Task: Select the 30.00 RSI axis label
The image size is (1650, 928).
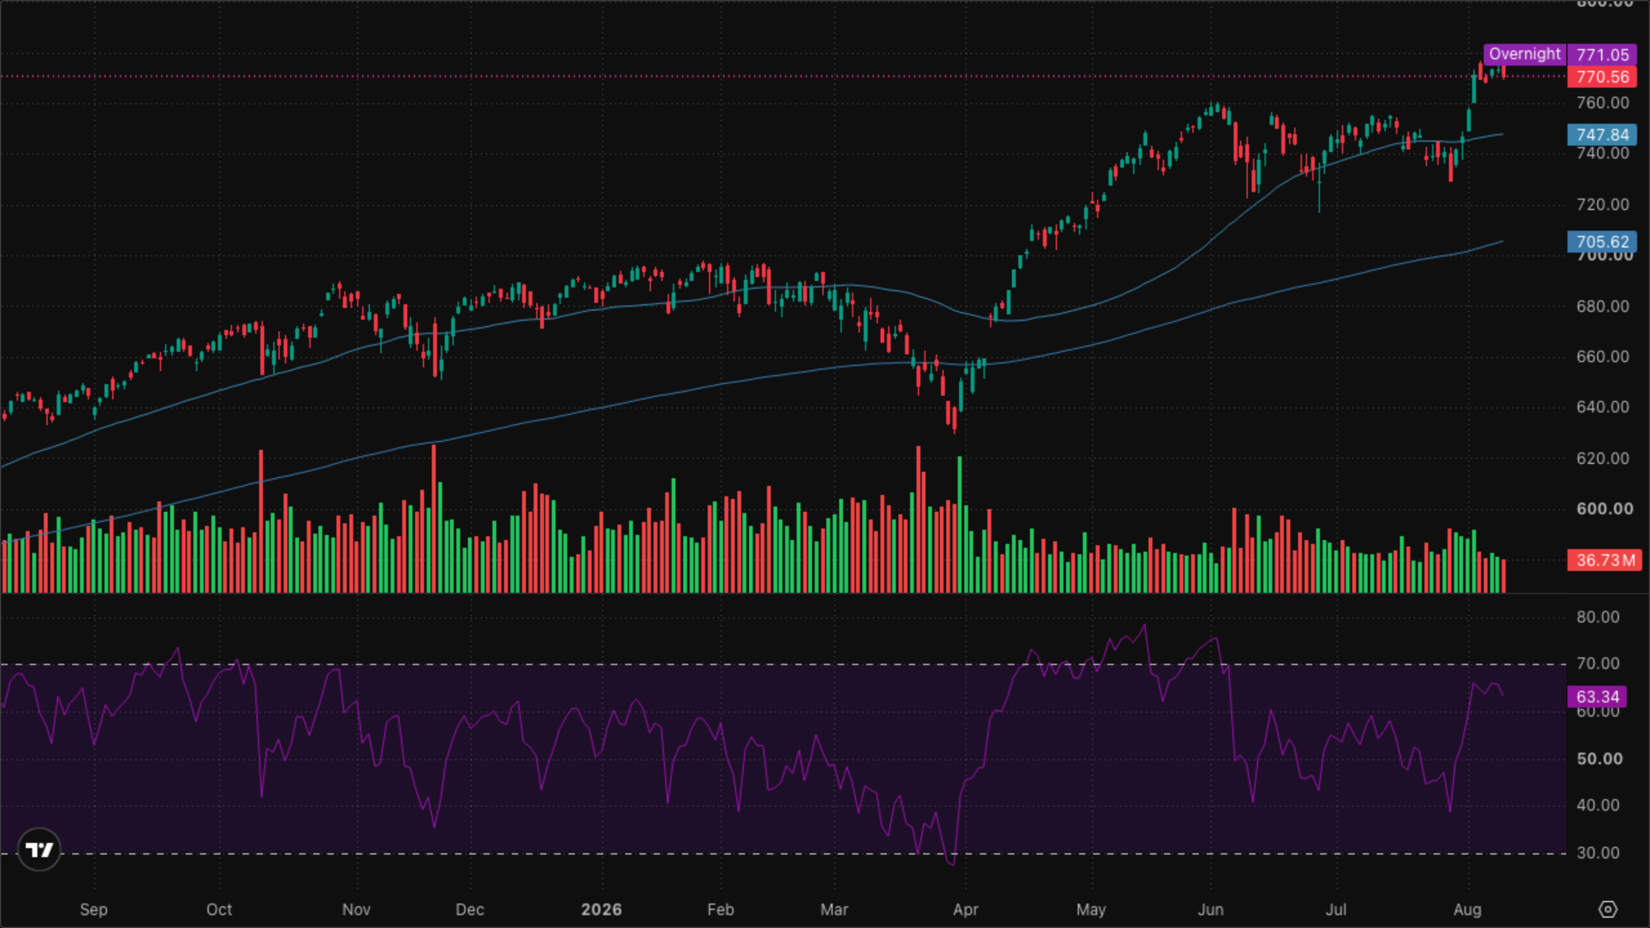Action: point(1598,853)
